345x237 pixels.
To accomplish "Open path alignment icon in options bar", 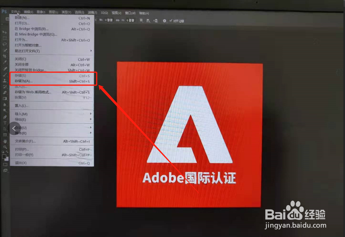I will point(148,21).
